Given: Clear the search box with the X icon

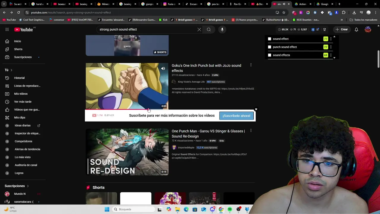Looking at the screenshot, I should pyautogui.click(x=199, y=29).
